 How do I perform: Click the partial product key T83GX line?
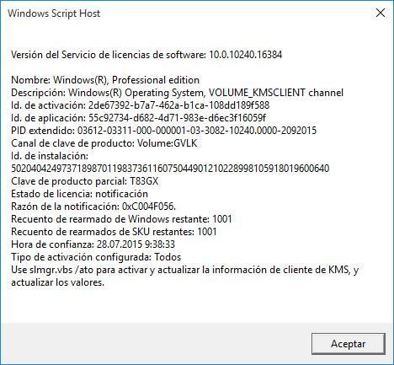(85, 181)
